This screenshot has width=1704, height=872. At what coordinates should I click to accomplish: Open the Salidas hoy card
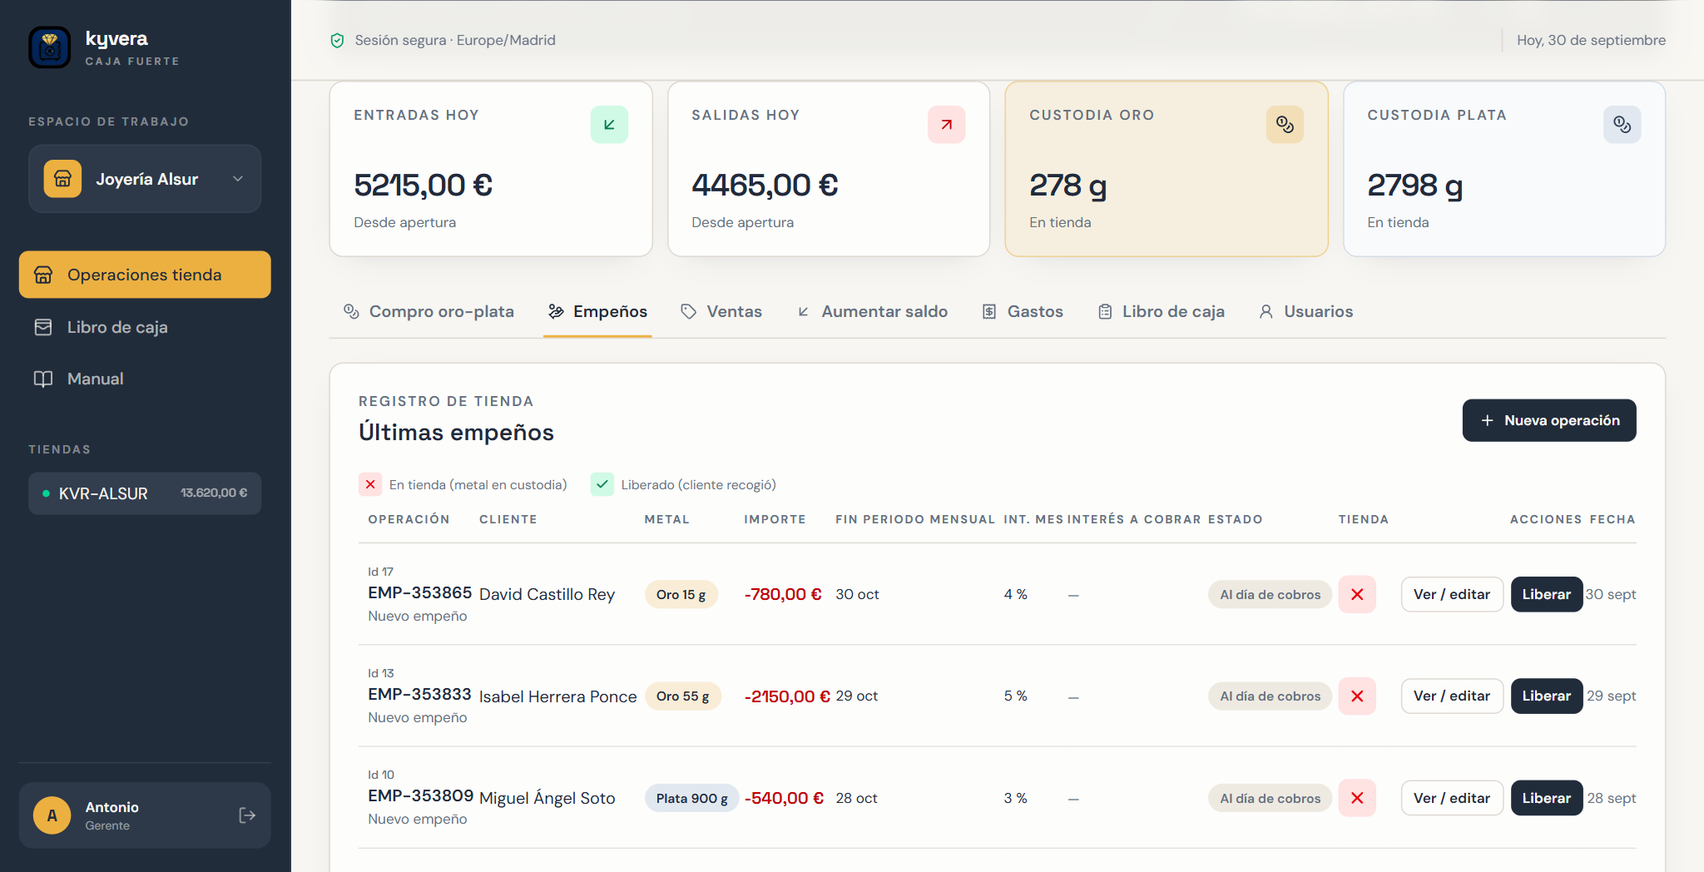[x=829, y=169]
